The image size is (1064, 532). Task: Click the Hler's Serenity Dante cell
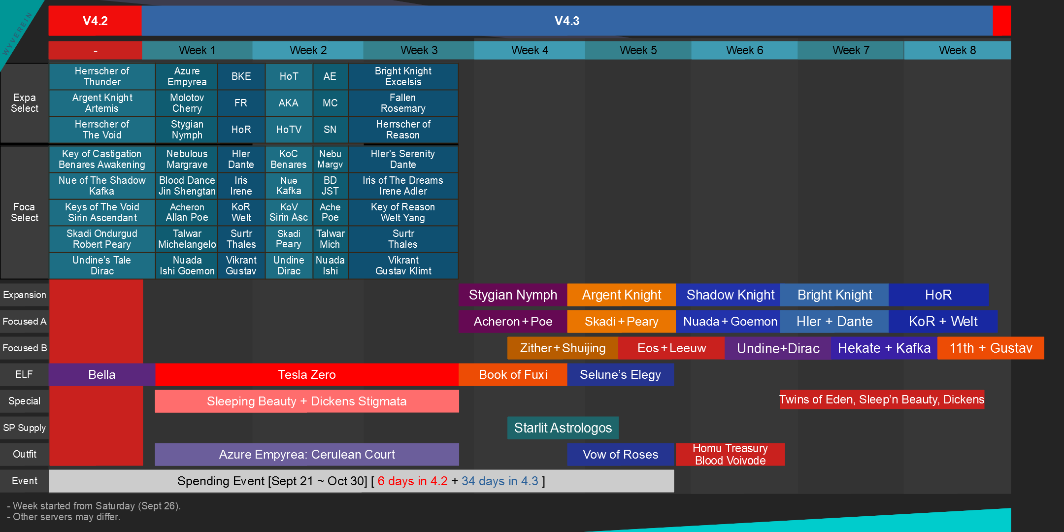point(403,159)
